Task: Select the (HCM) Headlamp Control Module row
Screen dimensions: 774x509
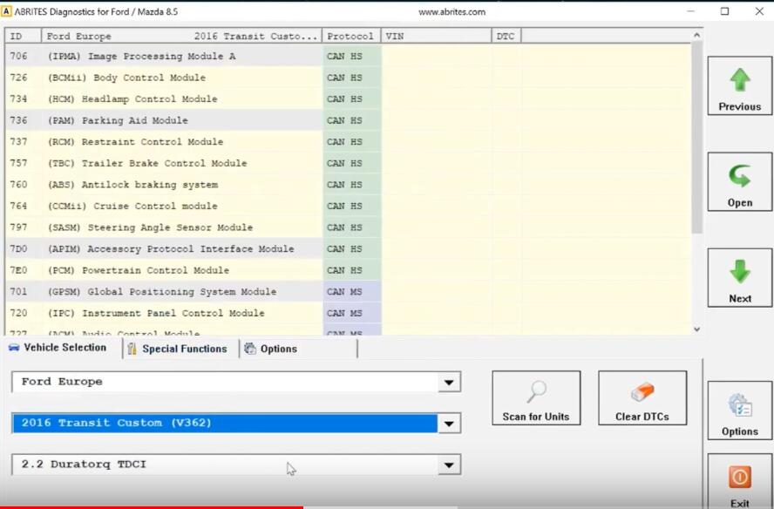Action: 348,98
